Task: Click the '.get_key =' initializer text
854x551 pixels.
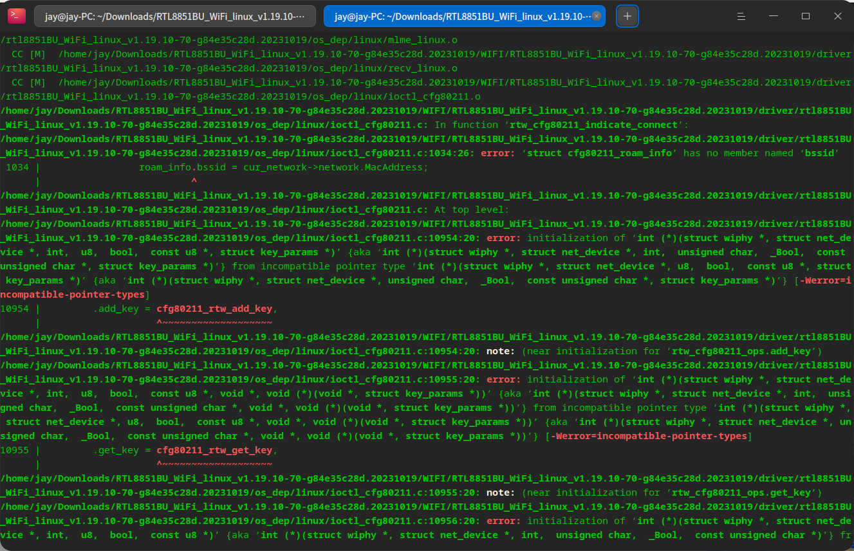Action: click(122, 450)
